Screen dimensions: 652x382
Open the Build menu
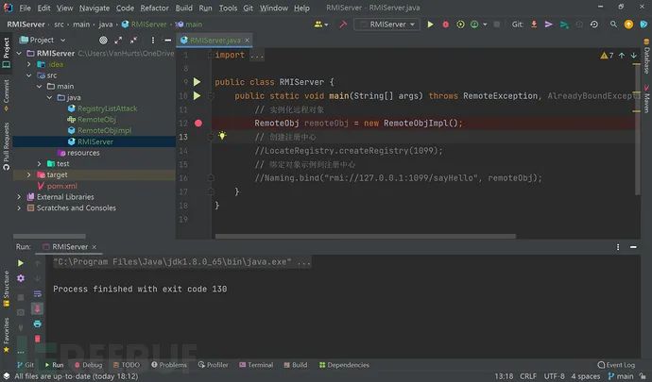tap(184, 8)
